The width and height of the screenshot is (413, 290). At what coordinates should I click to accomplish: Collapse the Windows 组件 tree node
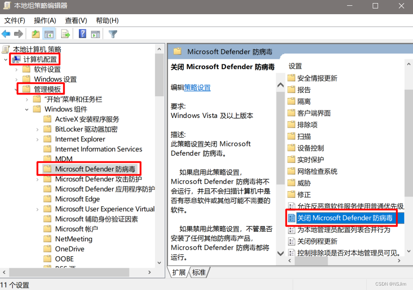pos(27,110)
